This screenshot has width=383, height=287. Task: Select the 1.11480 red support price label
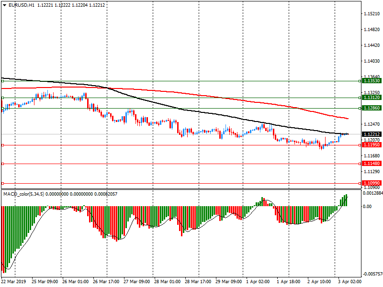(x=372, y=164)
